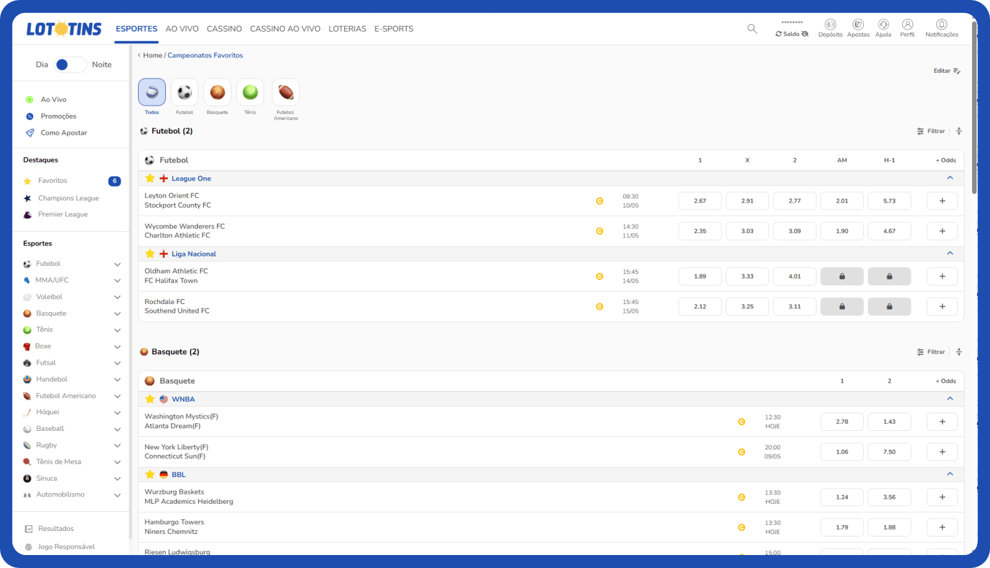Expand the MMA/UFC sidebar category
The width and height of the screenshot is (990, 568).
(117, 281)
